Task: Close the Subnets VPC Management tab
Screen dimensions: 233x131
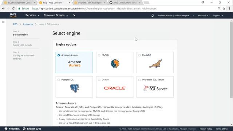Action: point(104,3)
